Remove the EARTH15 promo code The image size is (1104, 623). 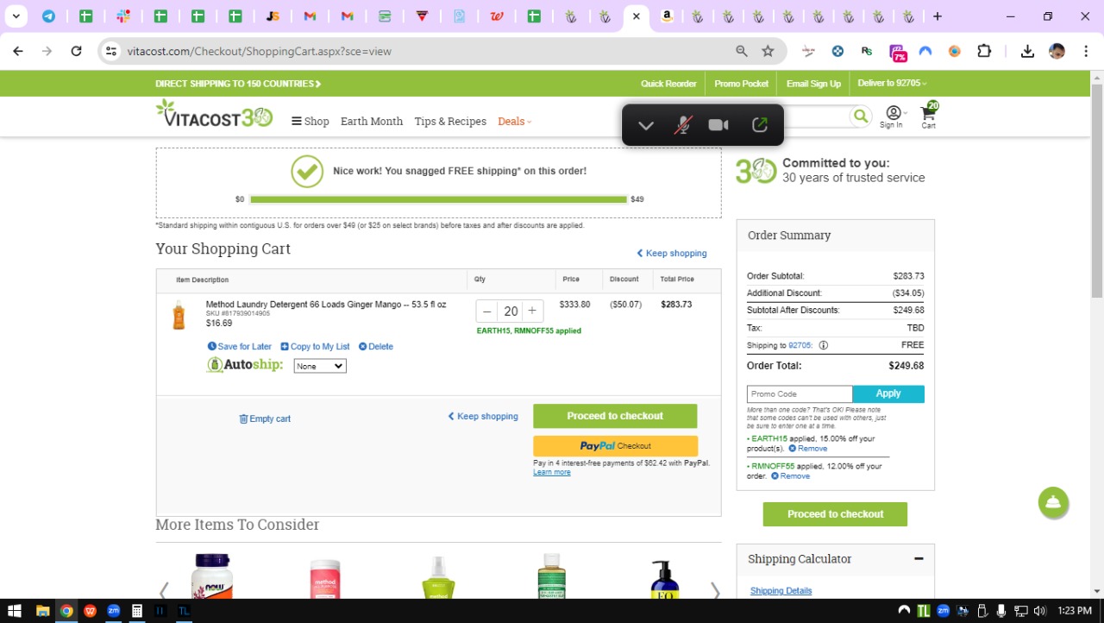[808, 449]
